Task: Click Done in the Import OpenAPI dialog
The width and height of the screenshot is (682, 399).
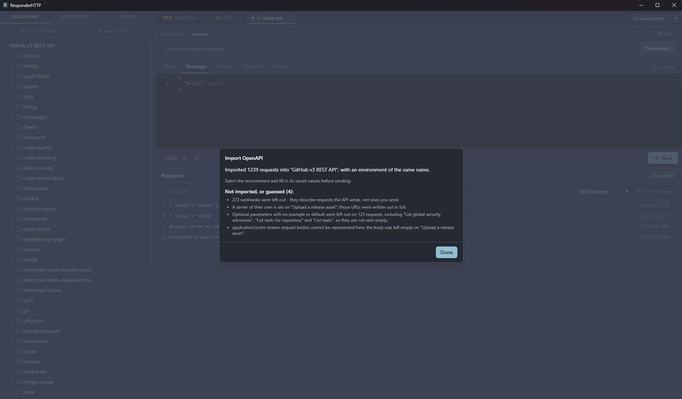Action: pyautogui.click(x=446, y=252)
